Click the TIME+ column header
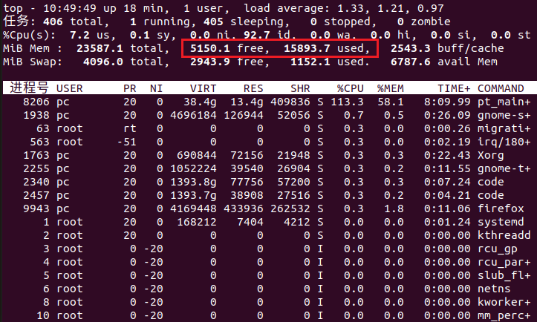 [x=454, y=88]
